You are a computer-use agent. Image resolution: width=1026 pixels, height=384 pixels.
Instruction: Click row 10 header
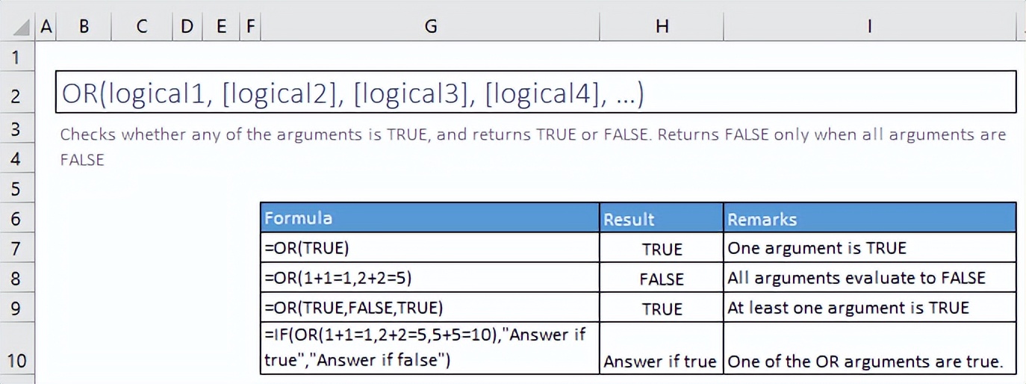(18, 361)
